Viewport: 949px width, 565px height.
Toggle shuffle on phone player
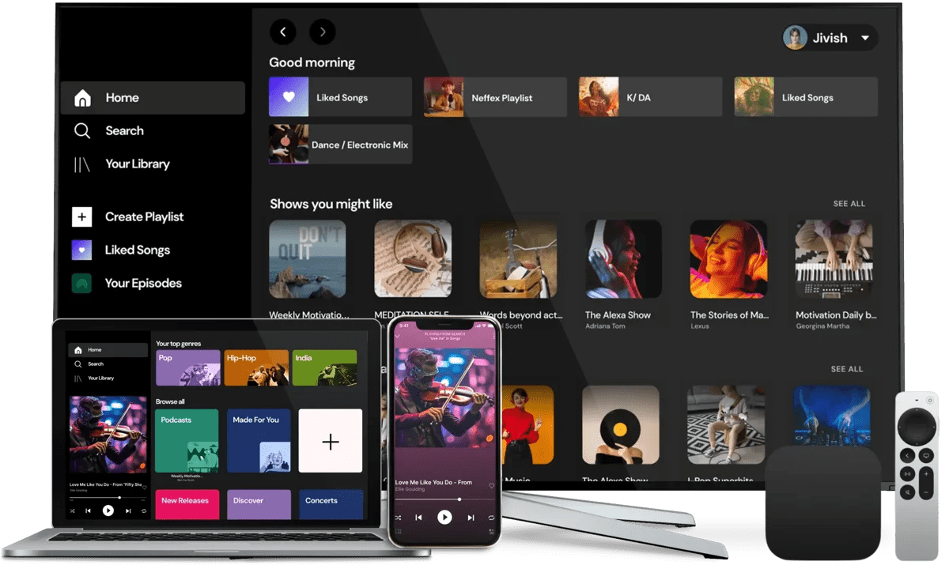[x=398, y=518]
